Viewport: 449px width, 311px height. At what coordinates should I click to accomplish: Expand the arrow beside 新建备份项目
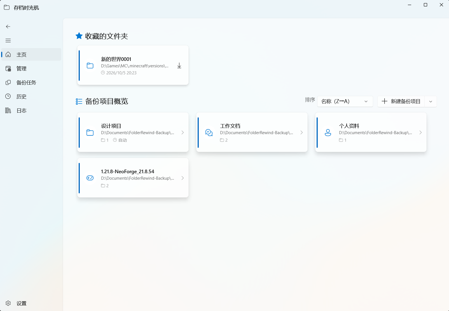pyautogui.click(x=431, y=101)
